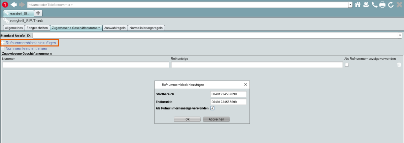Uncheck 'Als Rufnummernanzeige verwenden' in dialog
Image resolution: width=404 pixels, height=143 pixels.
point(212,108)
